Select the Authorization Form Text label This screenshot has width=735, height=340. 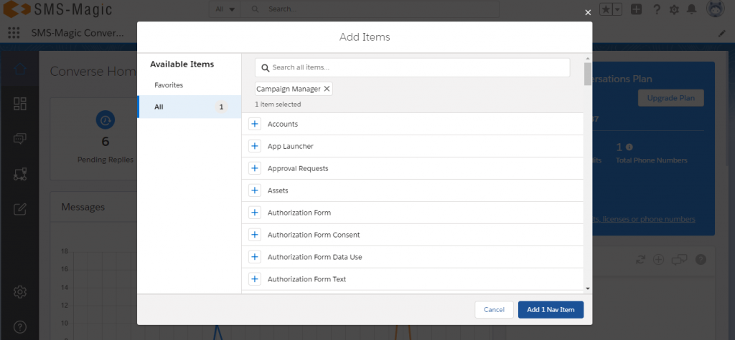coord(306,279)
